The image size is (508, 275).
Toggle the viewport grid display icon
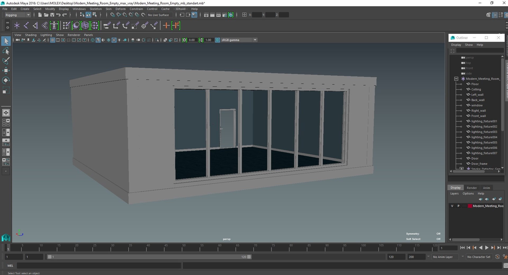[x=52, y=40]
